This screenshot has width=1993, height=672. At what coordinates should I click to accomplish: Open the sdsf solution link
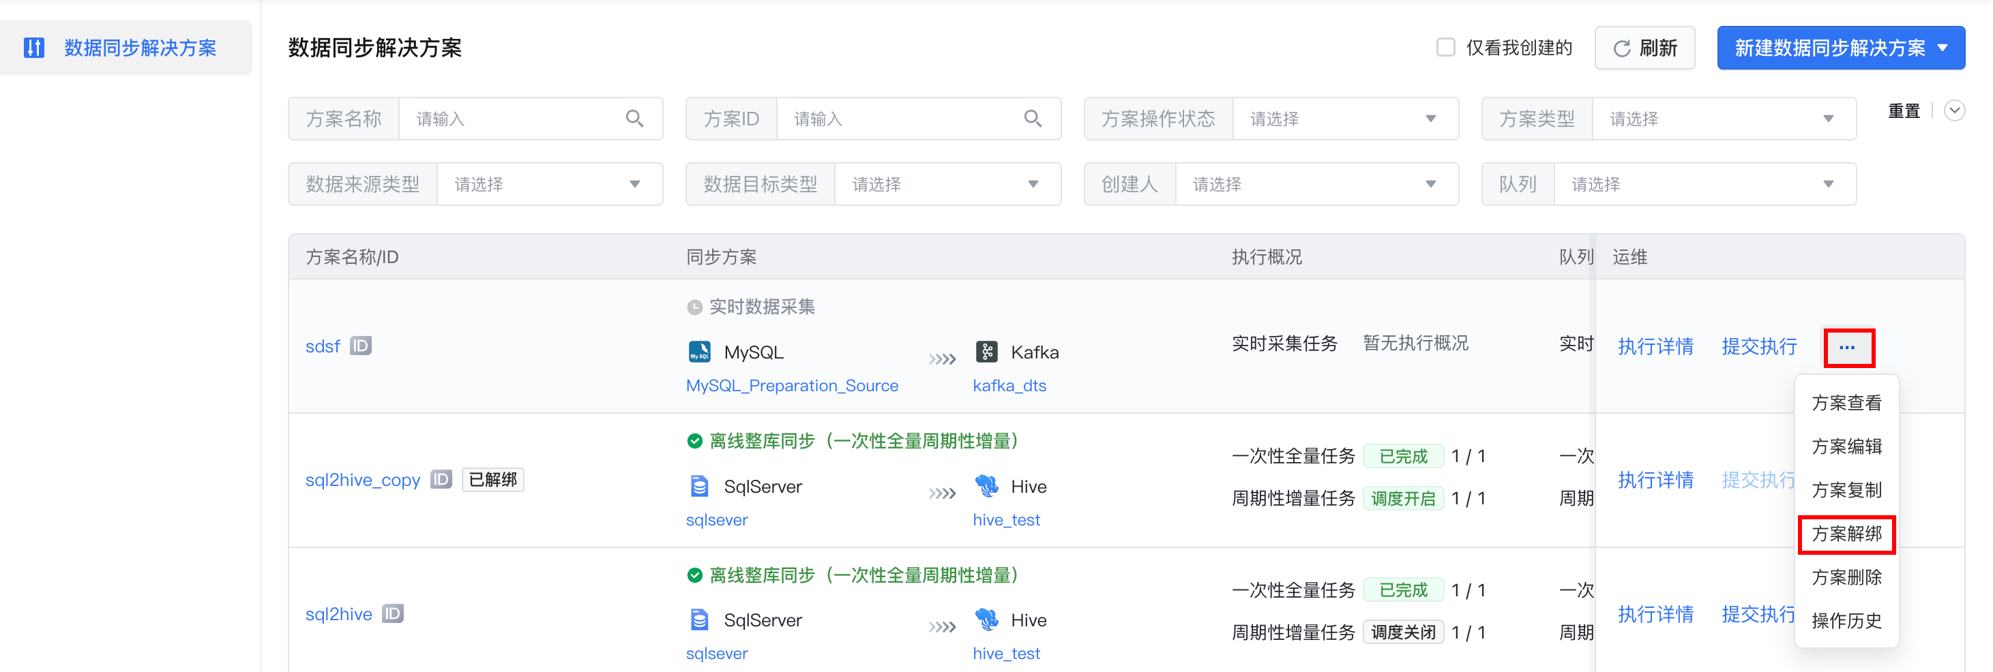(x=323, y=346)
